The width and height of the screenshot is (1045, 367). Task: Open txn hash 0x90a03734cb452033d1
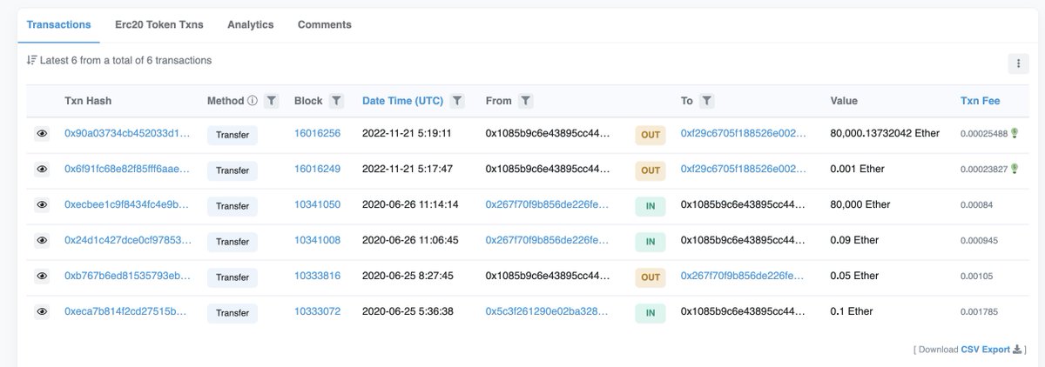(x=127, y=134)
